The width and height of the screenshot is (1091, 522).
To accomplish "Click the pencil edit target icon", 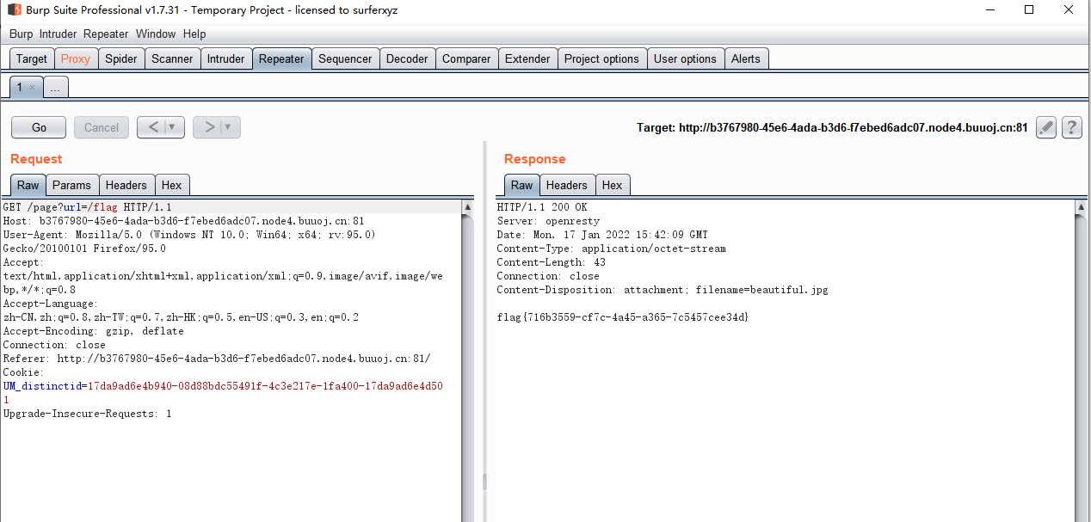I will (1045, 127).
